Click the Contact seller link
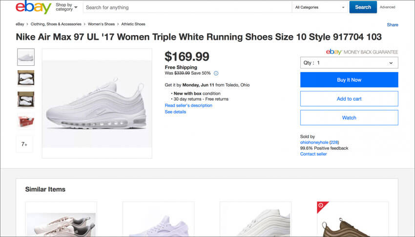Screen dimensions: 415x237 tap(313, 154)
